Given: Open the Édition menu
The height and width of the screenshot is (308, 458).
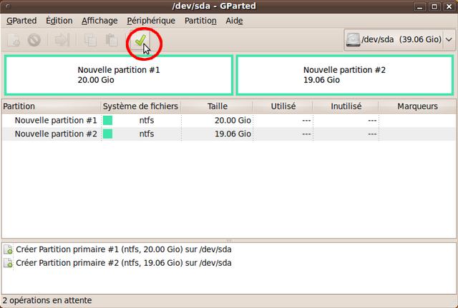Looking at the screenshot, I should tap(59, 21).
